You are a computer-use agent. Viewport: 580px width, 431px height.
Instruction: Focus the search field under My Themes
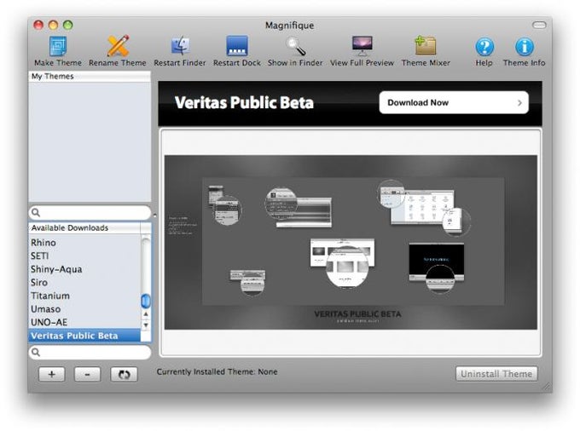tap(90, 212)
